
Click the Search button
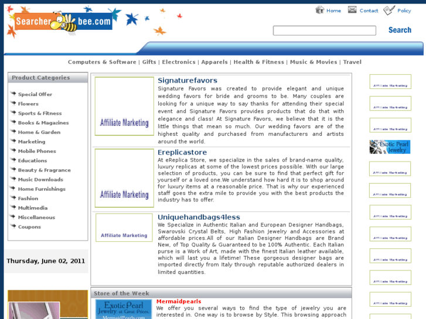(400, 30)
